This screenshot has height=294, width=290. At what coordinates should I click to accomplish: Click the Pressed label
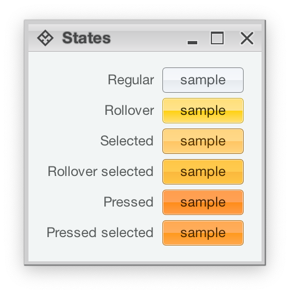[129, 202]
